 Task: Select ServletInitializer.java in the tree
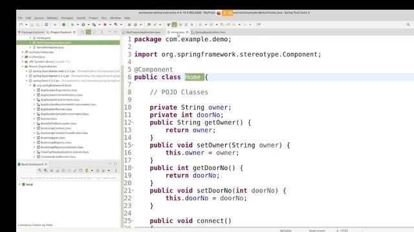click(x=50, y=47)
